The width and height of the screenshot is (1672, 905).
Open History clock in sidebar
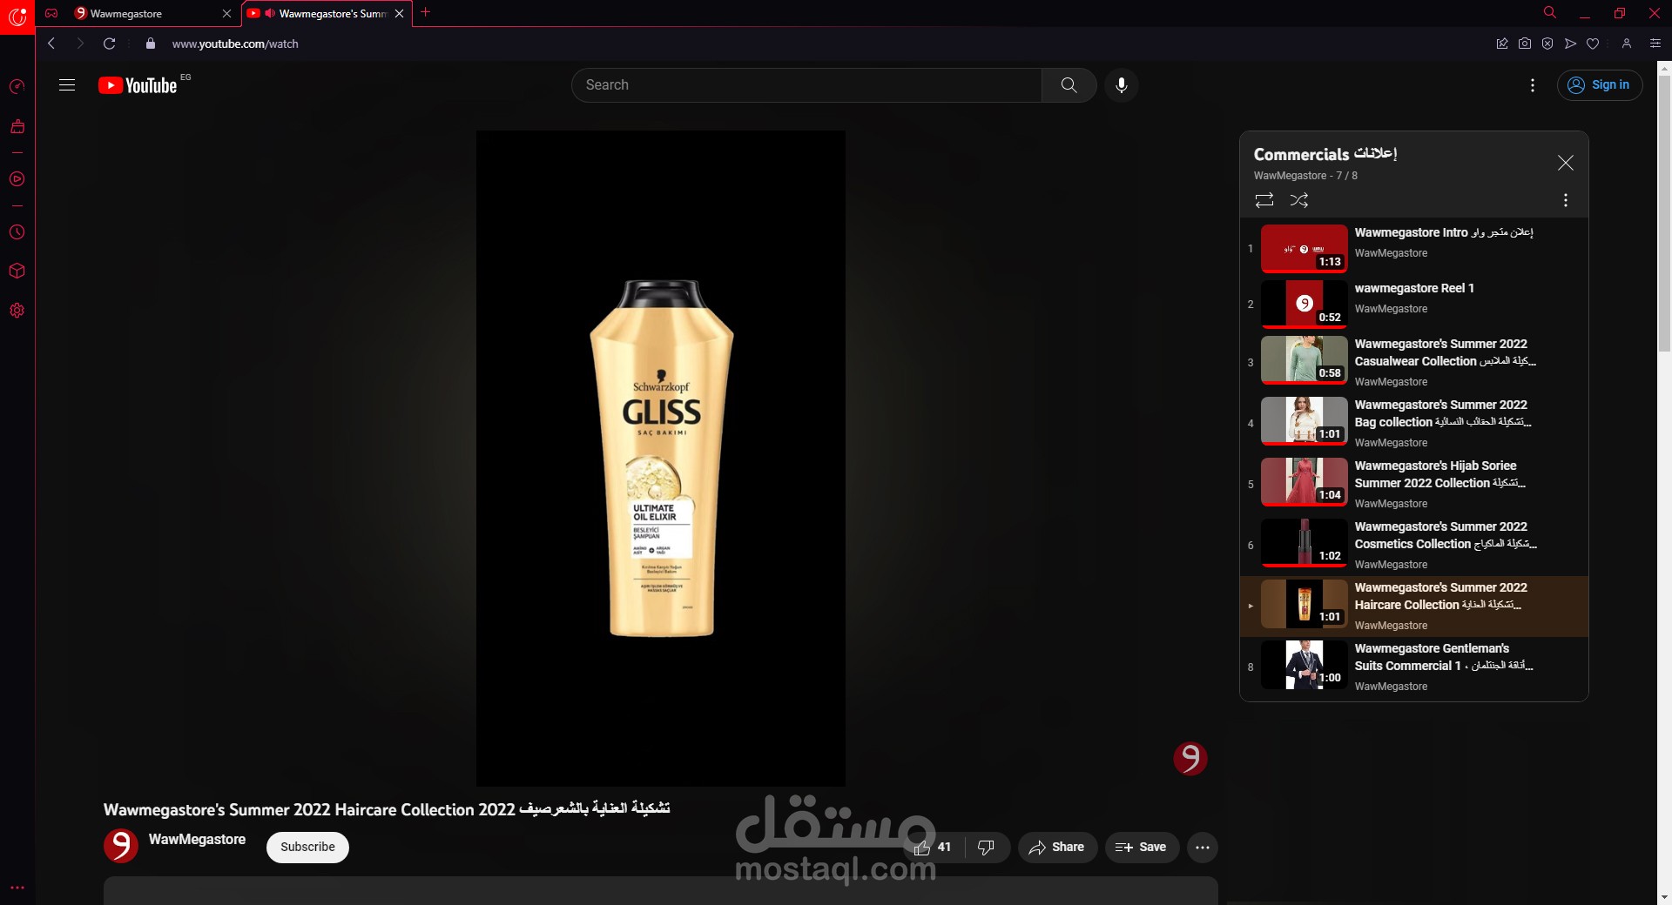pos(17,232)
